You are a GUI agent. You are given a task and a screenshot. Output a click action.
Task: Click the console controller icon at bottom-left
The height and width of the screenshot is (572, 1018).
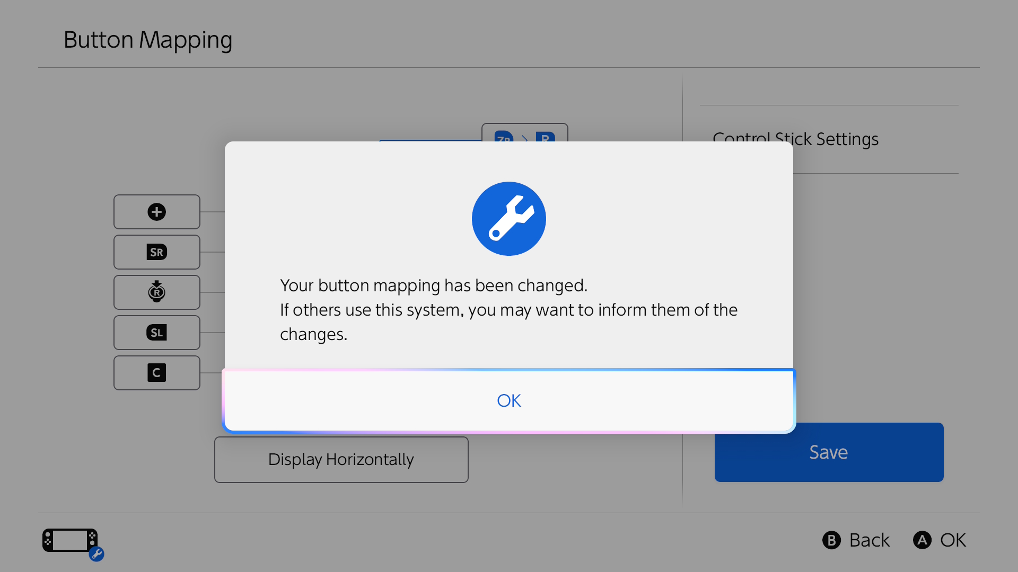coord(70,540)
